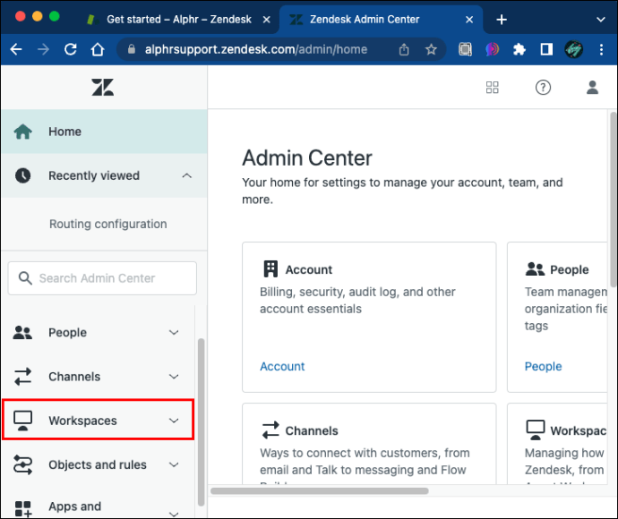The width and height of the screenshot is (618, 519).
Task: Click the Home house icon in sidebar
Action: tap(23, 132)
